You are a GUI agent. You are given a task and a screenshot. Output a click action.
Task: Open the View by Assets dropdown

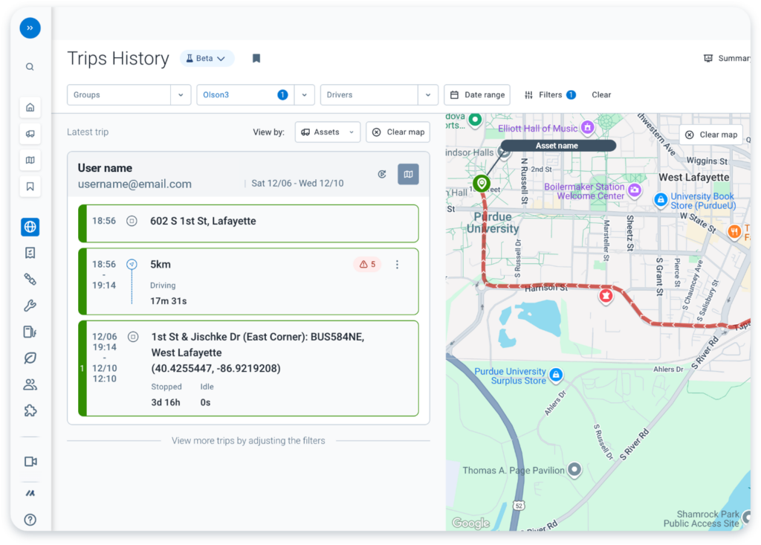pos(327,132)
